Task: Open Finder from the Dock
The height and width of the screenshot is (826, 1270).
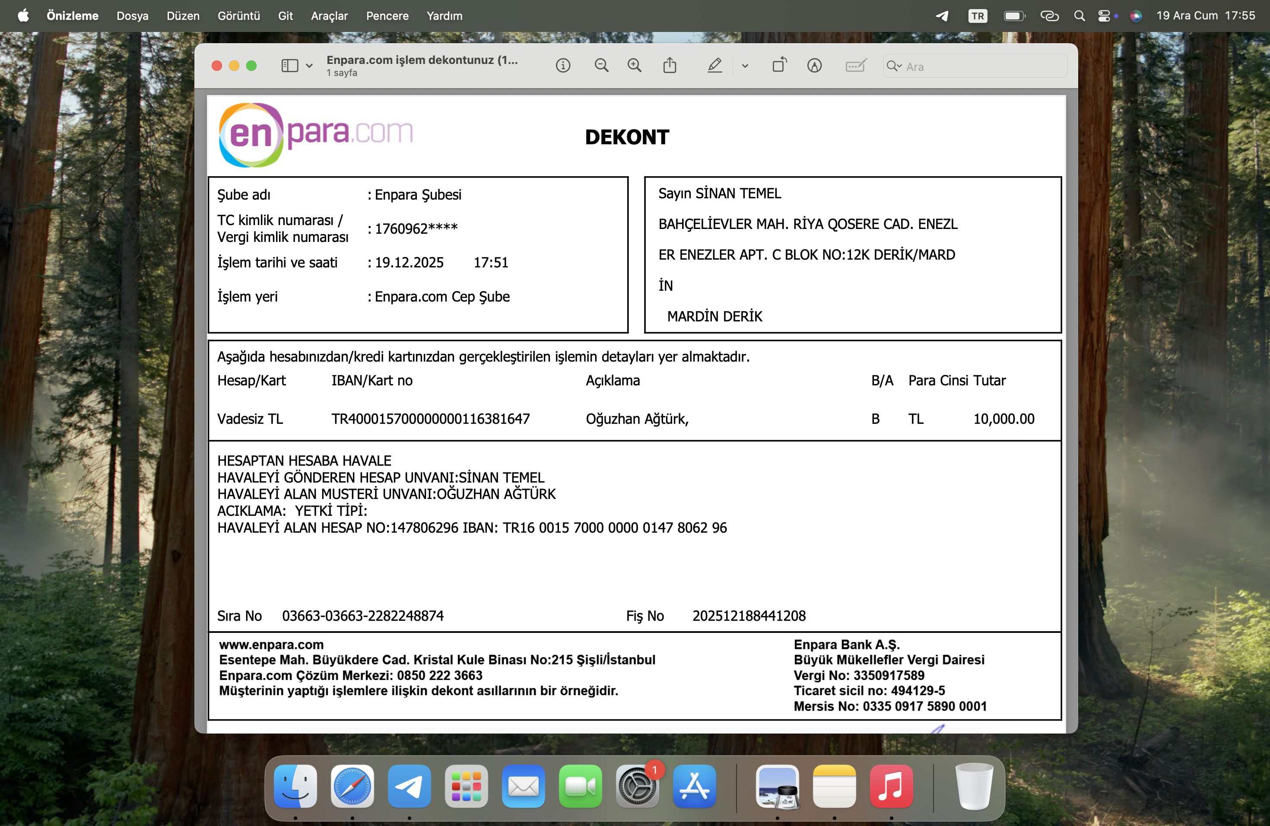Action: pos(295,786)
